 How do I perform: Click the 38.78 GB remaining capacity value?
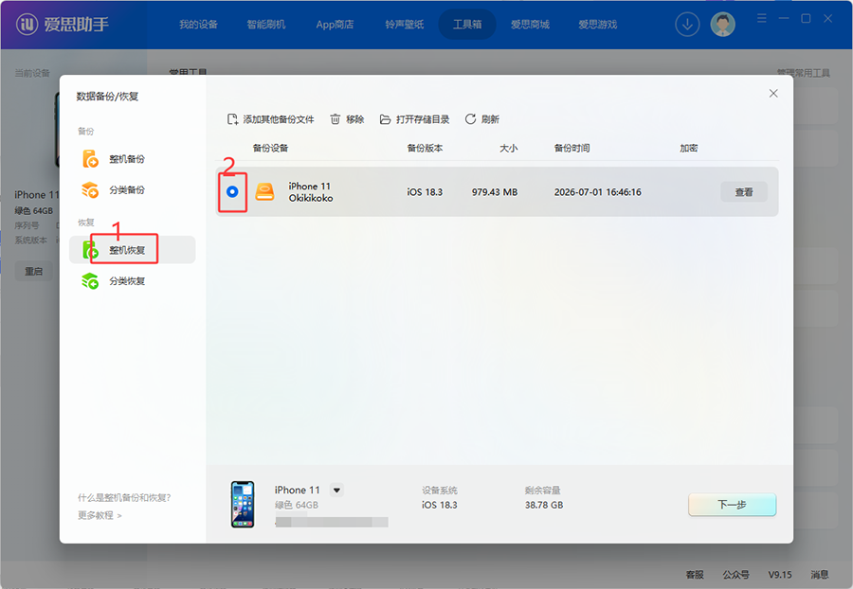[x=544, y=505]
